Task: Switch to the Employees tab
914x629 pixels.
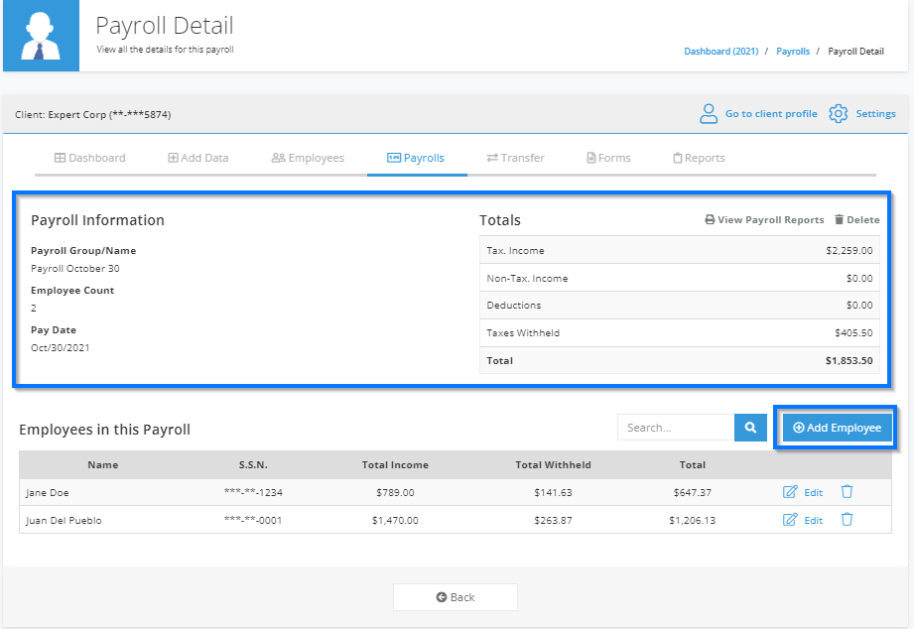Action: click(x=309, y=157)
